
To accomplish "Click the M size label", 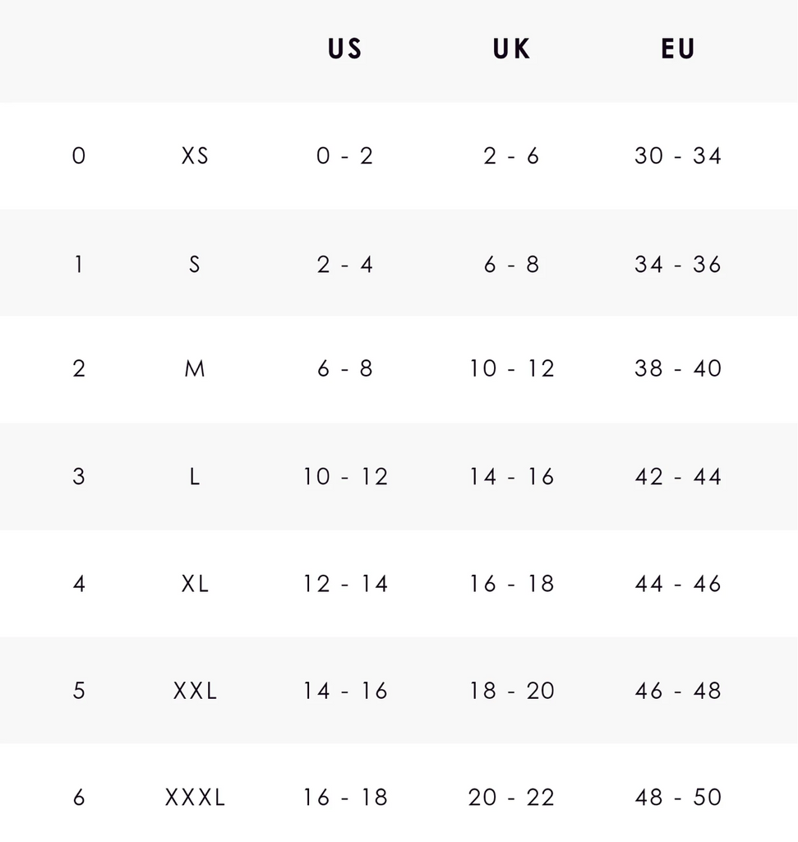I will tap(195, 368).
